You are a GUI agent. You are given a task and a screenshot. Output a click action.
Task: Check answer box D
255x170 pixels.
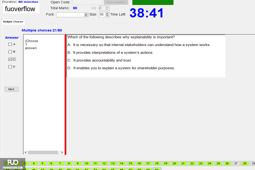point(10,67)
